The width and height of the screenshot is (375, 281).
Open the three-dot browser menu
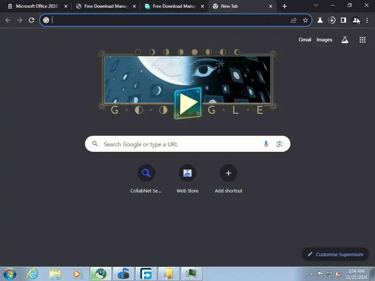(x=367, y=20)
